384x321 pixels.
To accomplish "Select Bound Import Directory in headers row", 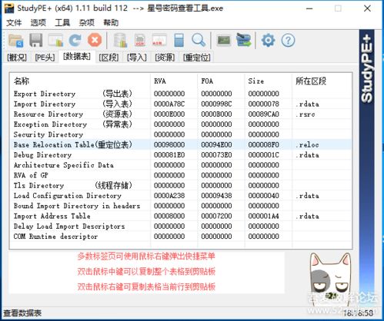I will [181, 206].
